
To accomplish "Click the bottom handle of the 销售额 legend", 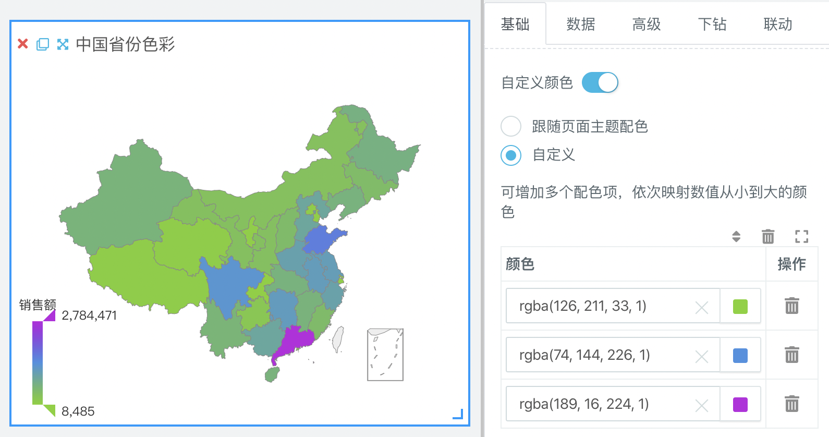I will (50, 410).
